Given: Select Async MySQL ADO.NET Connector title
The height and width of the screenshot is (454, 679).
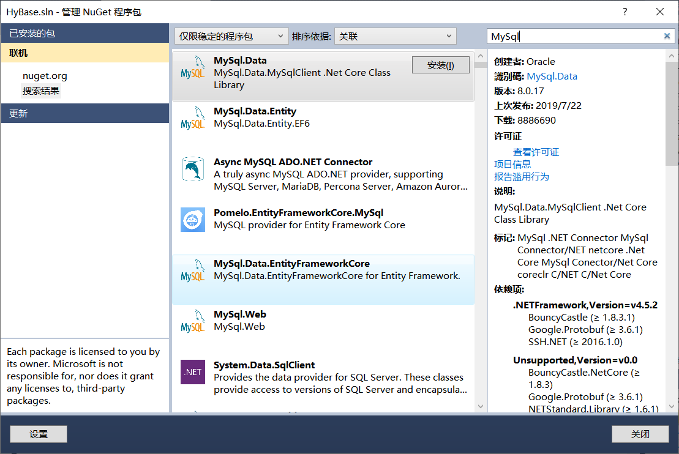Looking at the screenshot, I should pos(293,162).
